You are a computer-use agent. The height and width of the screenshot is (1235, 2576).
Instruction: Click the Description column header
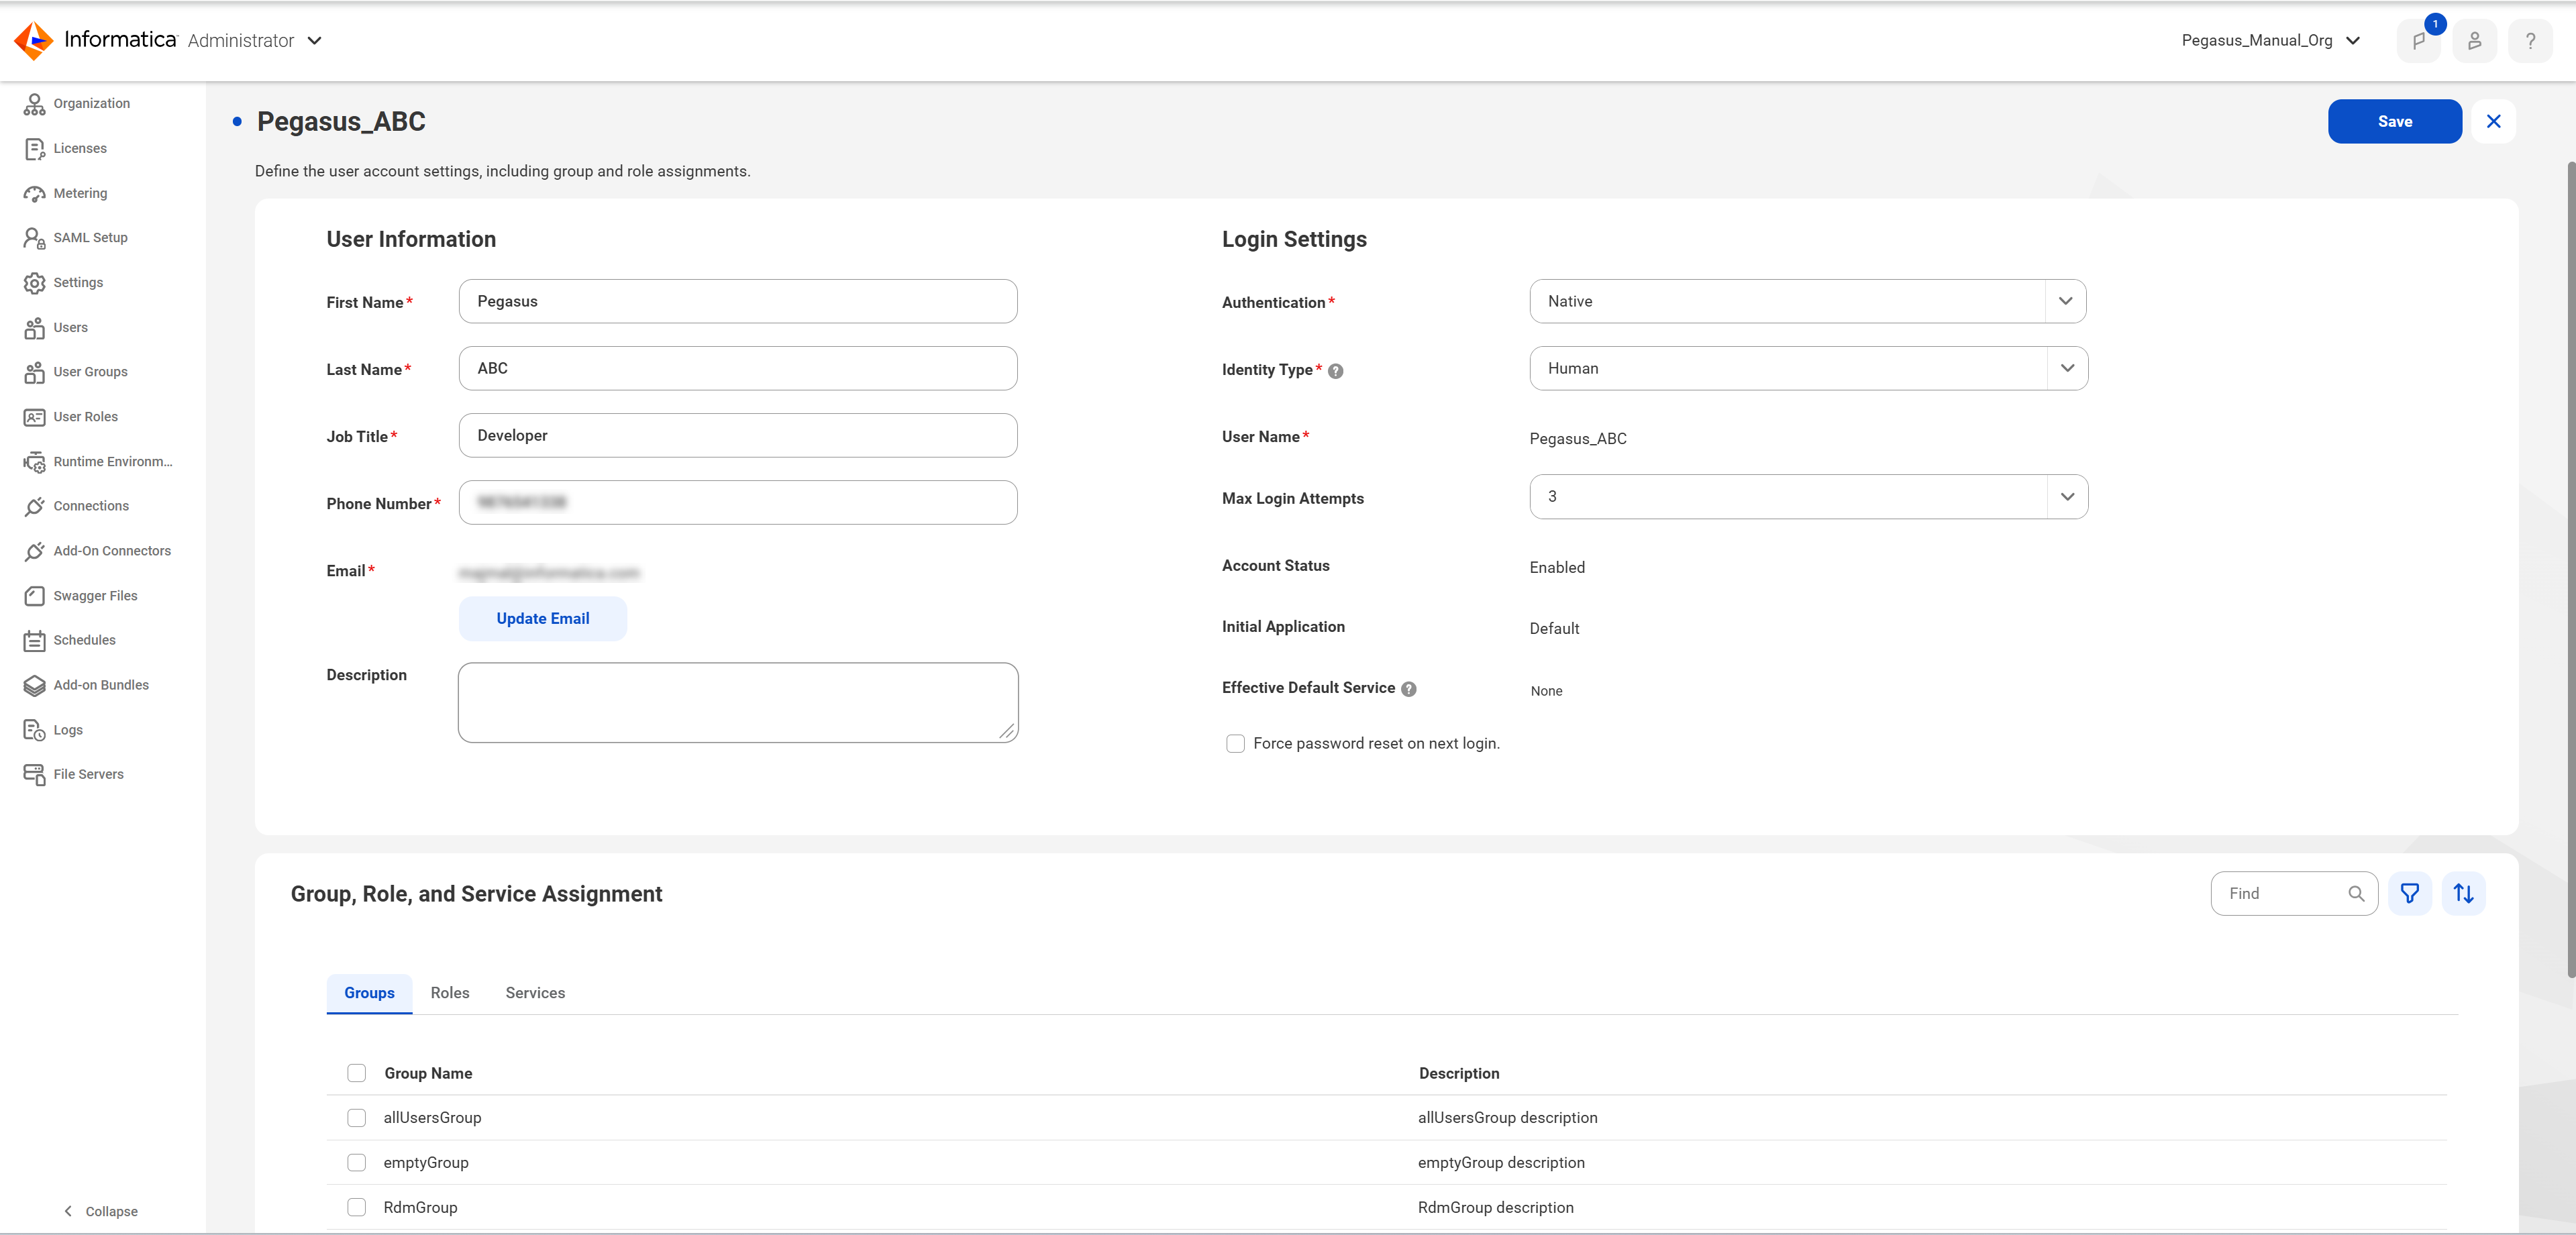pyautogui.click(x=1459, y=1074)
